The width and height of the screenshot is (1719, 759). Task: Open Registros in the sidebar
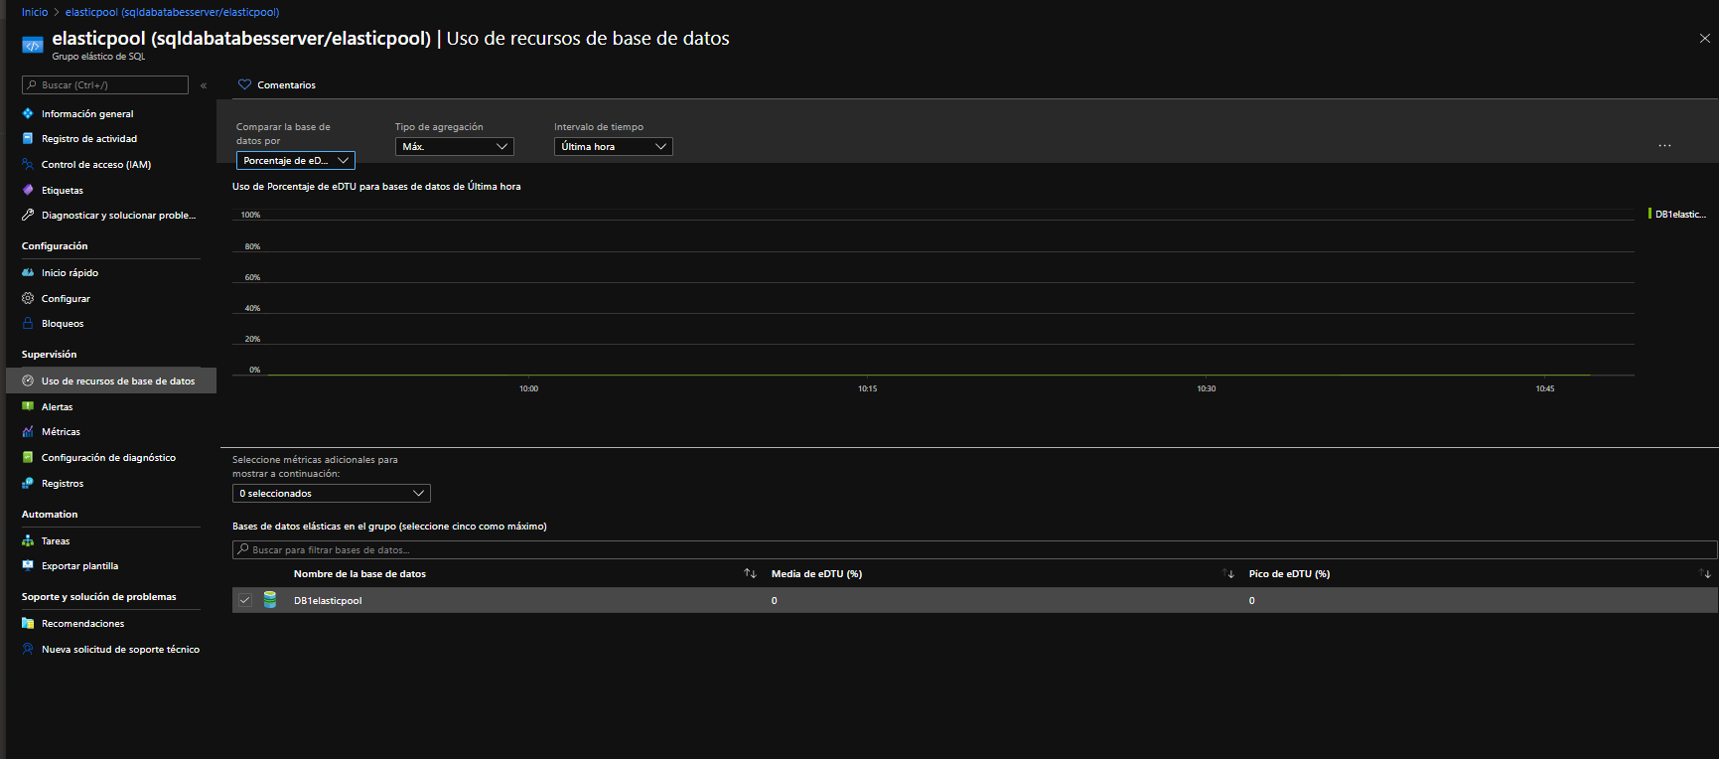point(63,484)
